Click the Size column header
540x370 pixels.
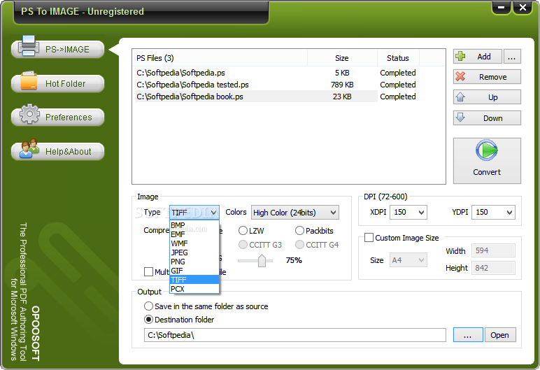pos(342,58)
